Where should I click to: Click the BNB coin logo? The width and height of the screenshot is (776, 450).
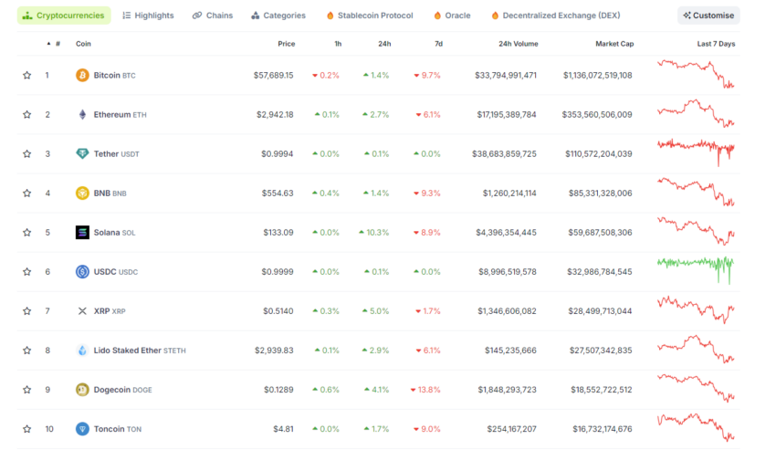pyautogui.click(x=82, y=194)
